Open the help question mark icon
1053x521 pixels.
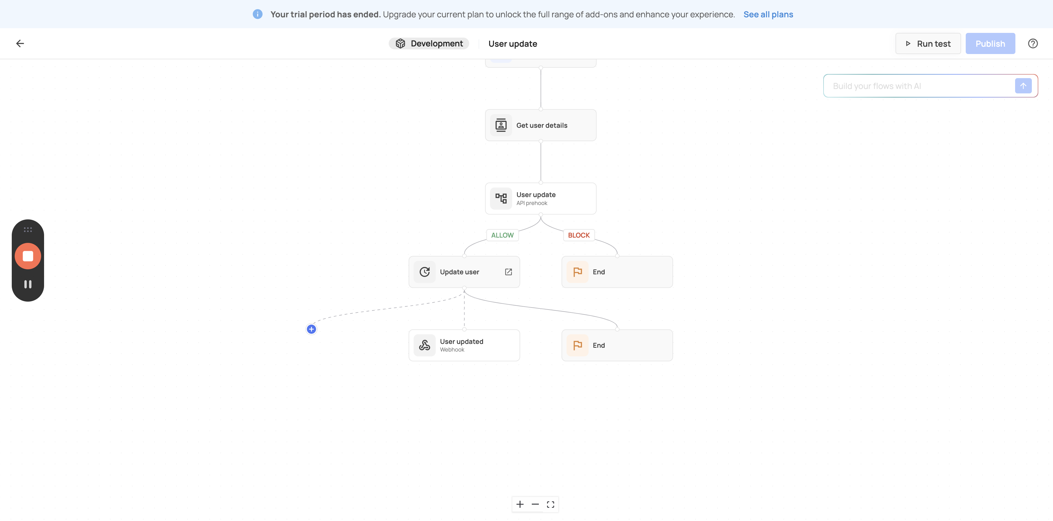click(x=1032, y=43)
